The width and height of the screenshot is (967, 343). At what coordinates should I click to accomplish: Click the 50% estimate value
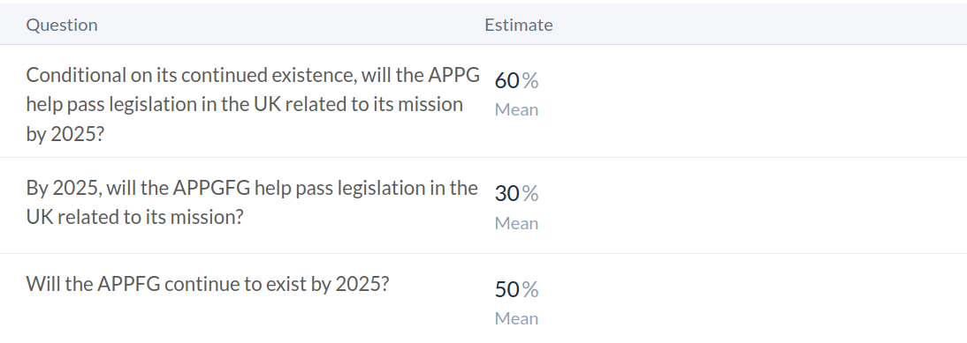pyautogui.click(x=516, y=289)
